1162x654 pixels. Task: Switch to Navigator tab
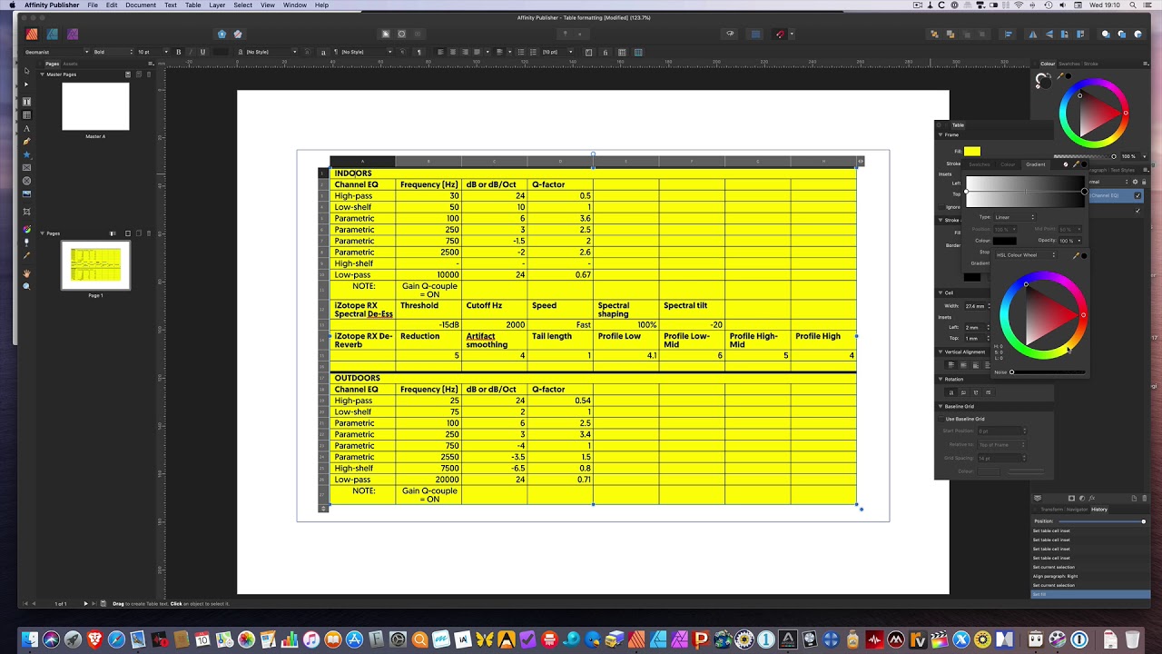[1077, 510]
